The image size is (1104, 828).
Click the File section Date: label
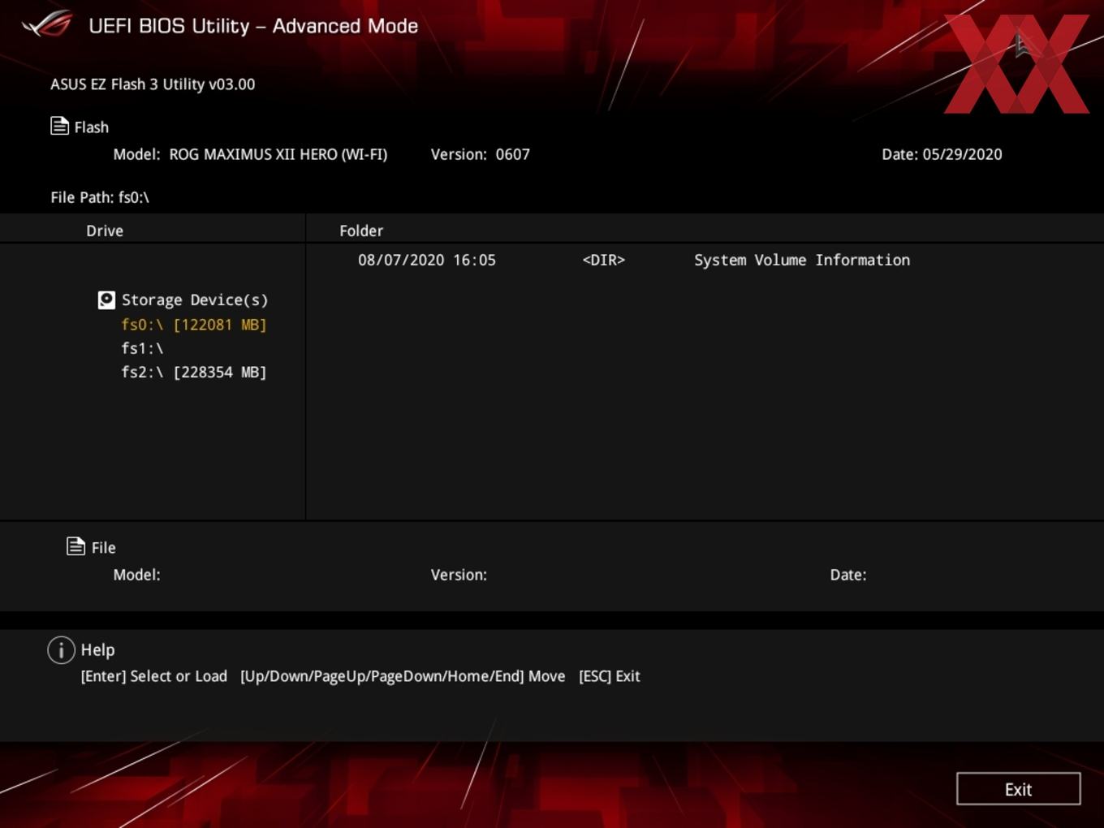pos(848,575)
